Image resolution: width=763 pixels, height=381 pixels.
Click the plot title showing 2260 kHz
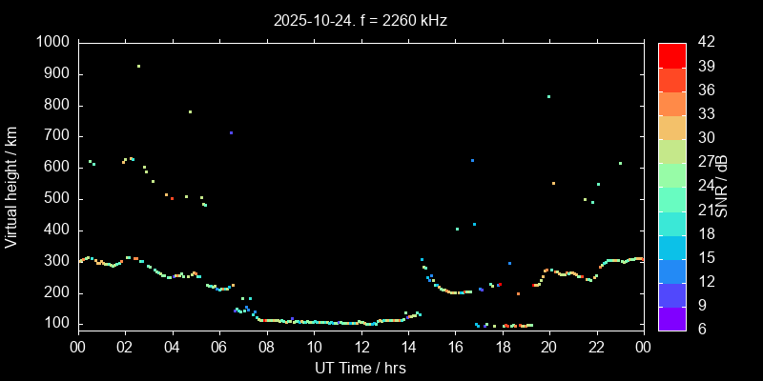360,20
